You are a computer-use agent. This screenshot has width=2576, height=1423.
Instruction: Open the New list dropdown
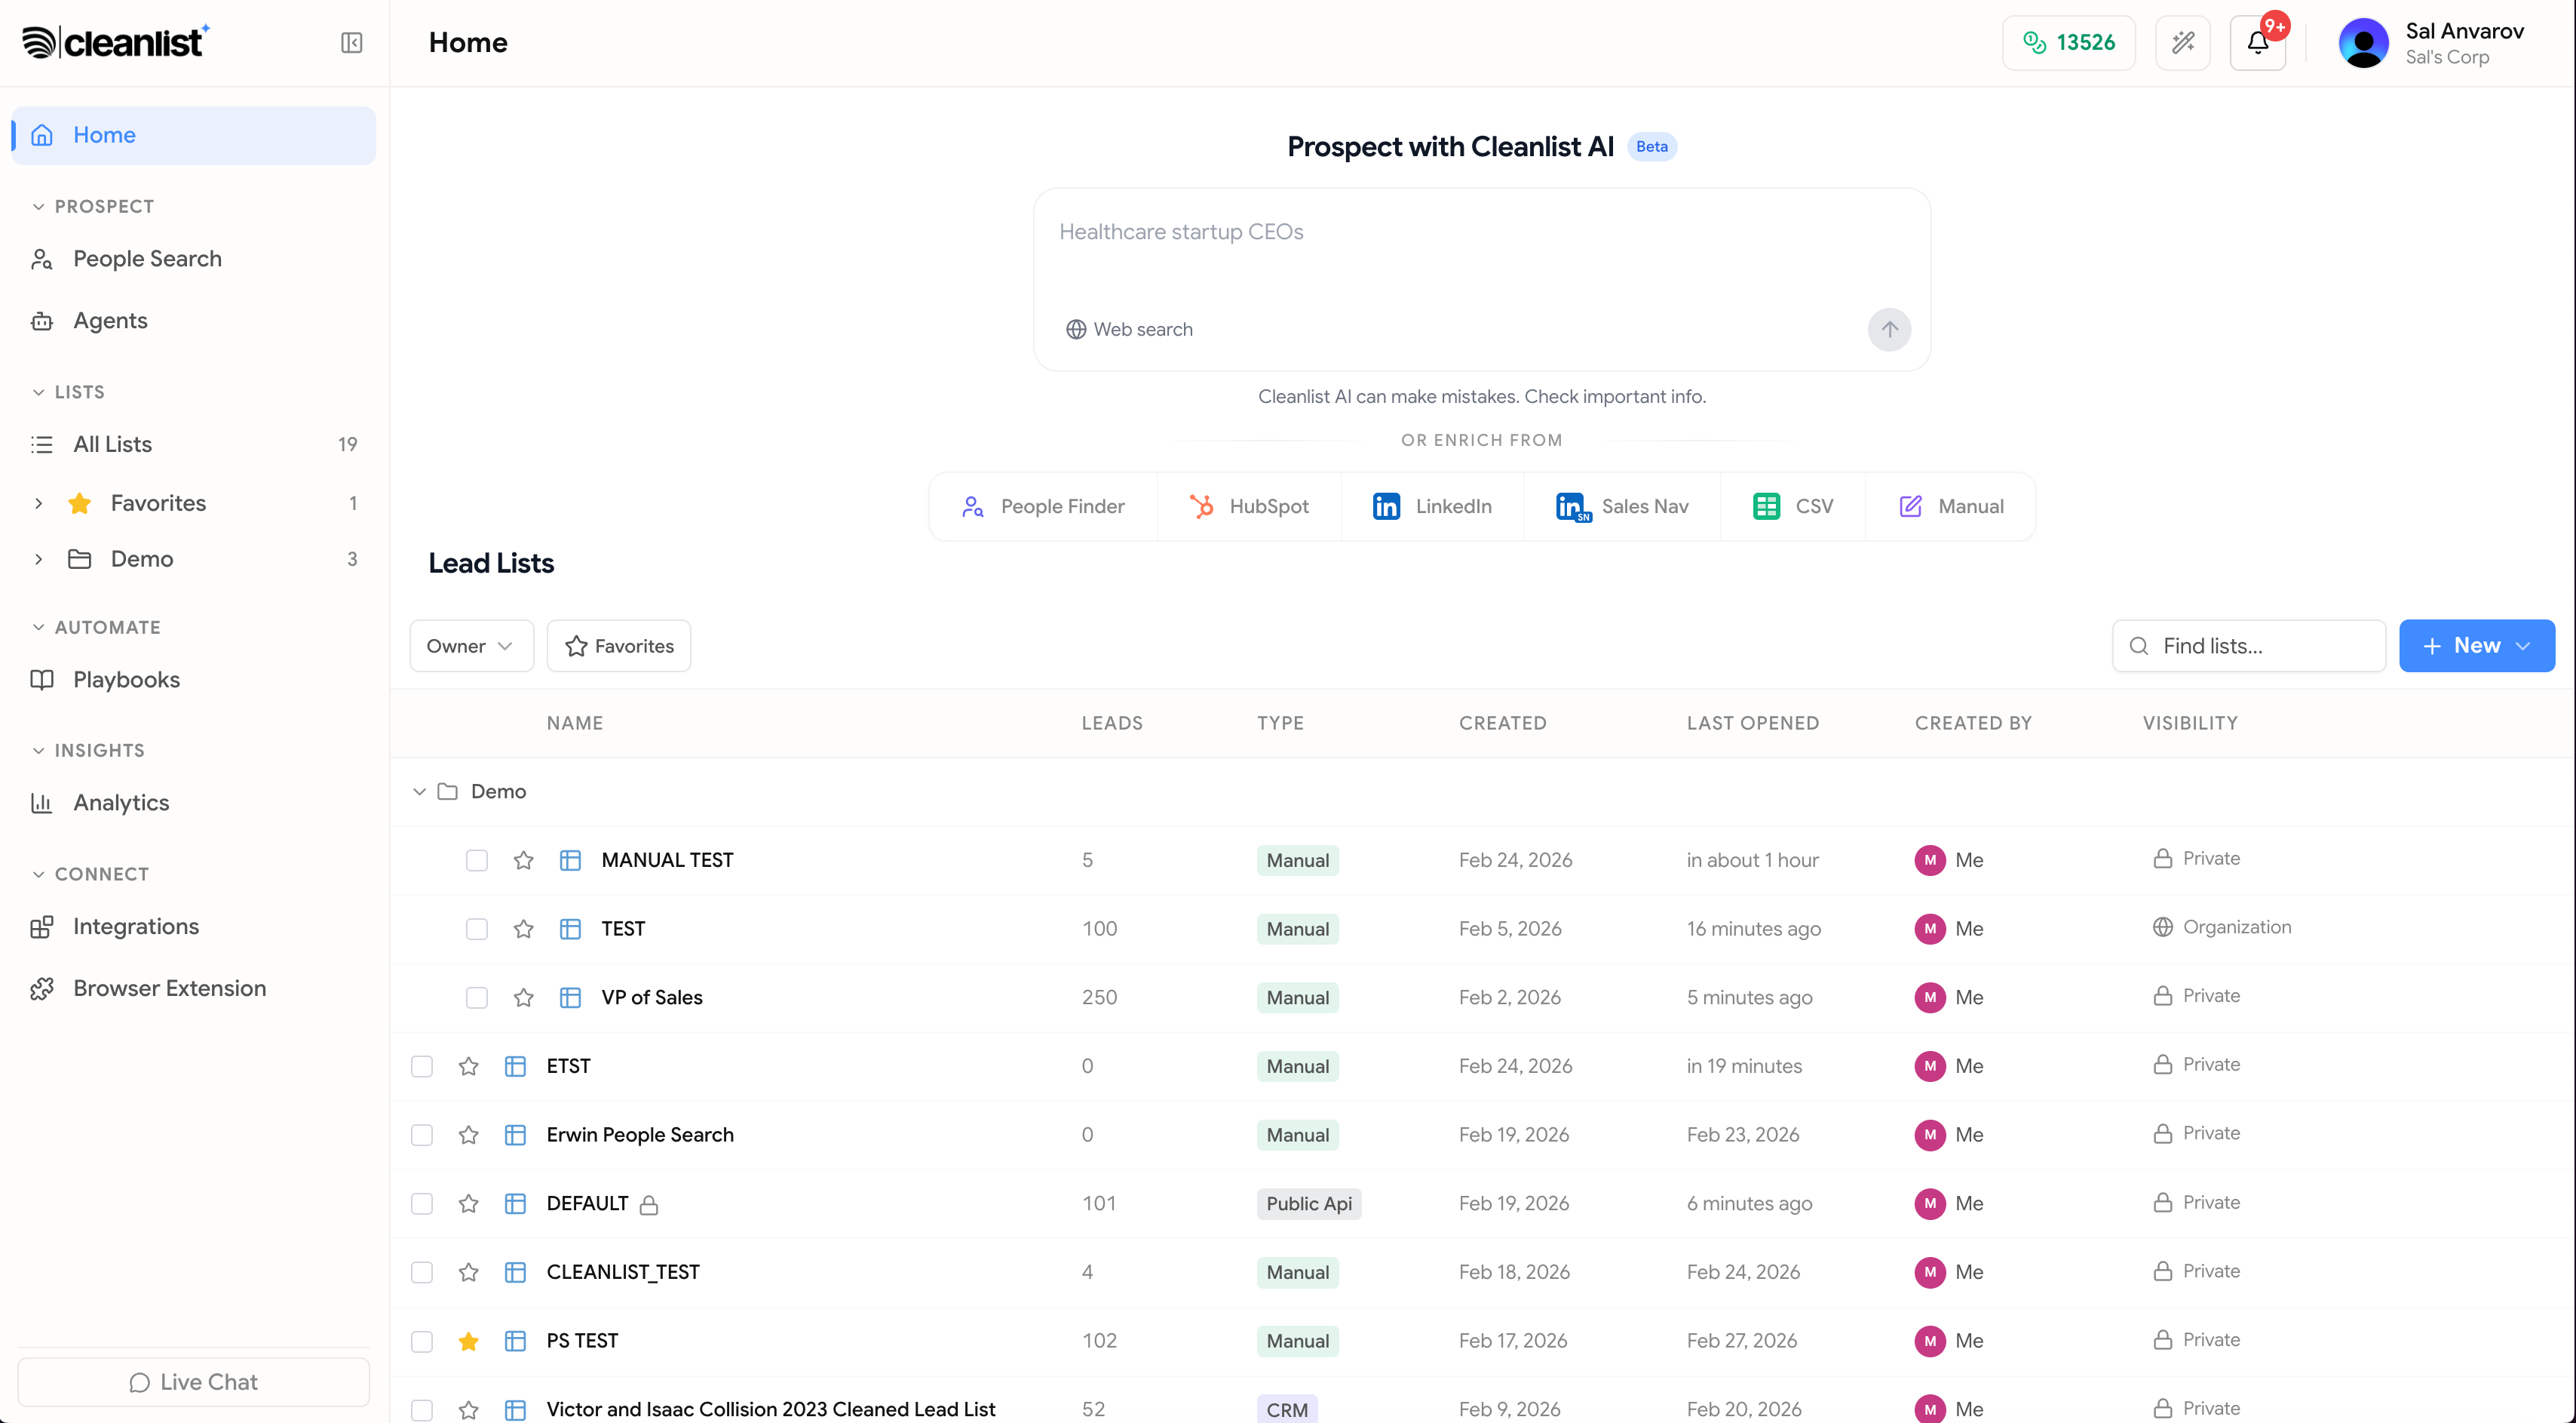(x=2476, y=647)
